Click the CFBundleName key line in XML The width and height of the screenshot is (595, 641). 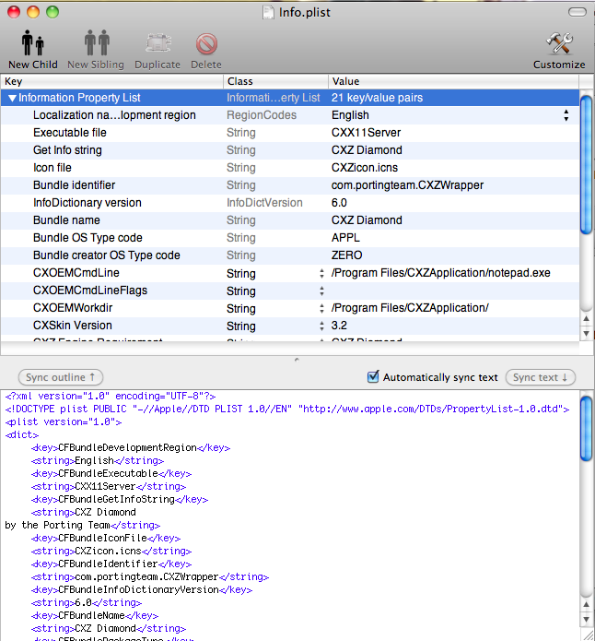coord(95,616)
